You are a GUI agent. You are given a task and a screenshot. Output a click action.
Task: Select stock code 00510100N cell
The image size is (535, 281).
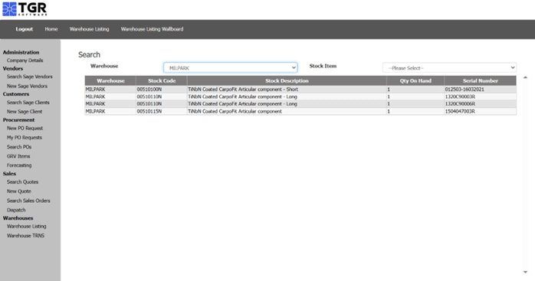162,90
